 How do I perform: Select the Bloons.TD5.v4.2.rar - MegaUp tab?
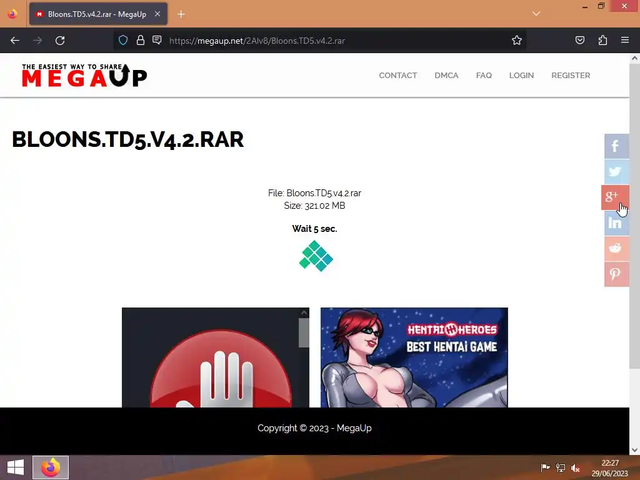pos(98,14)
